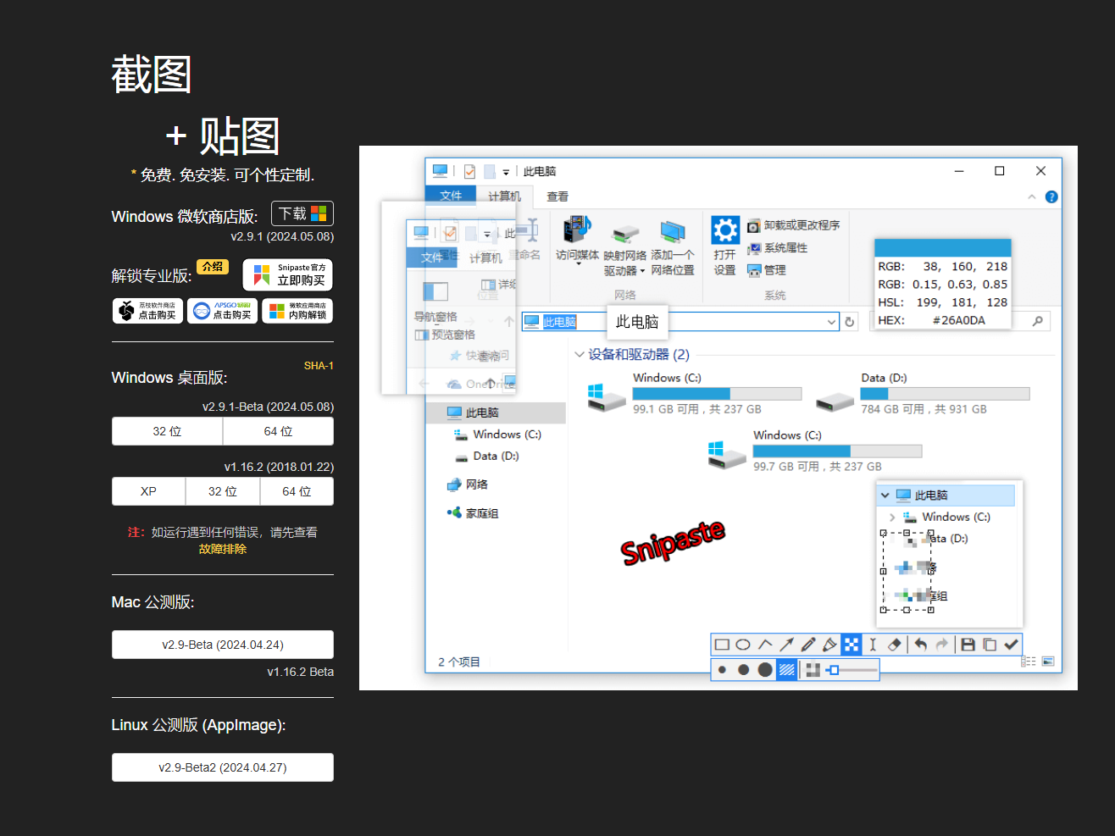Image resolution: width=1115 pixels, height=836 pixels.
Task: Open Explorer help question mark icon
Action: point(1051,197)
